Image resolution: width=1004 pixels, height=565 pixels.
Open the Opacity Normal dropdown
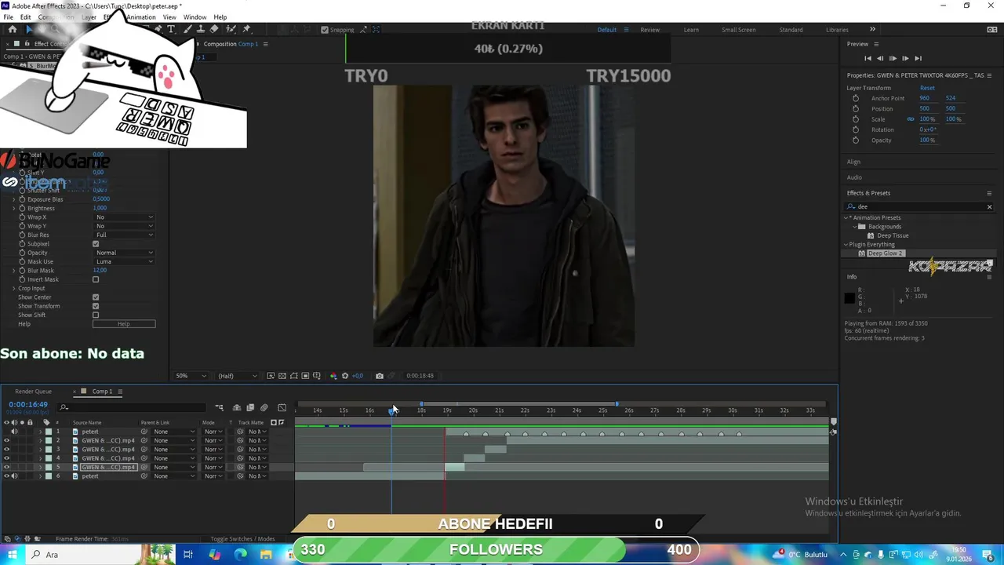pyautogui.click(x=124, y=253)
